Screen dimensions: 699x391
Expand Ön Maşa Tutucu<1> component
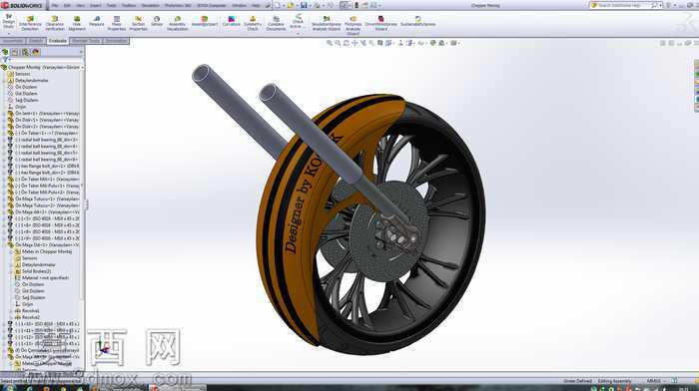click(4, 199)
